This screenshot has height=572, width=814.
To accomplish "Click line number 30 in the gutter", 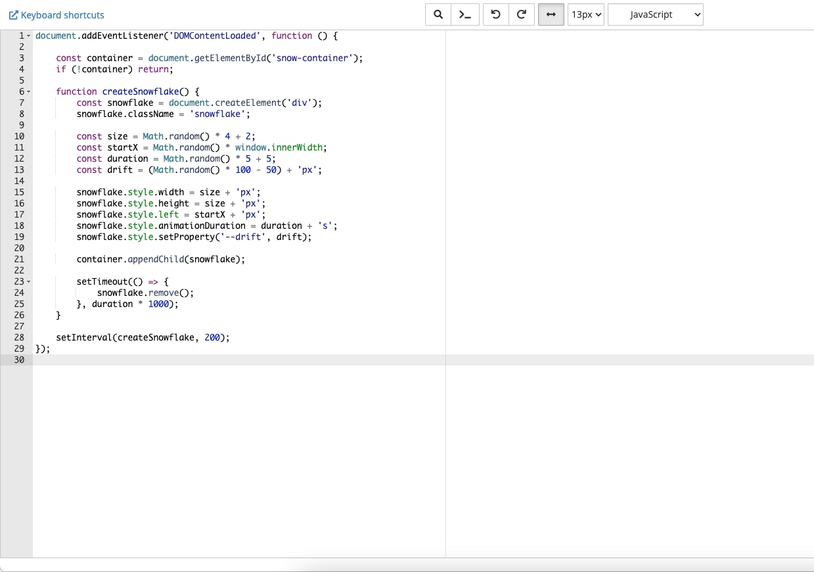I will click(18, 360).
